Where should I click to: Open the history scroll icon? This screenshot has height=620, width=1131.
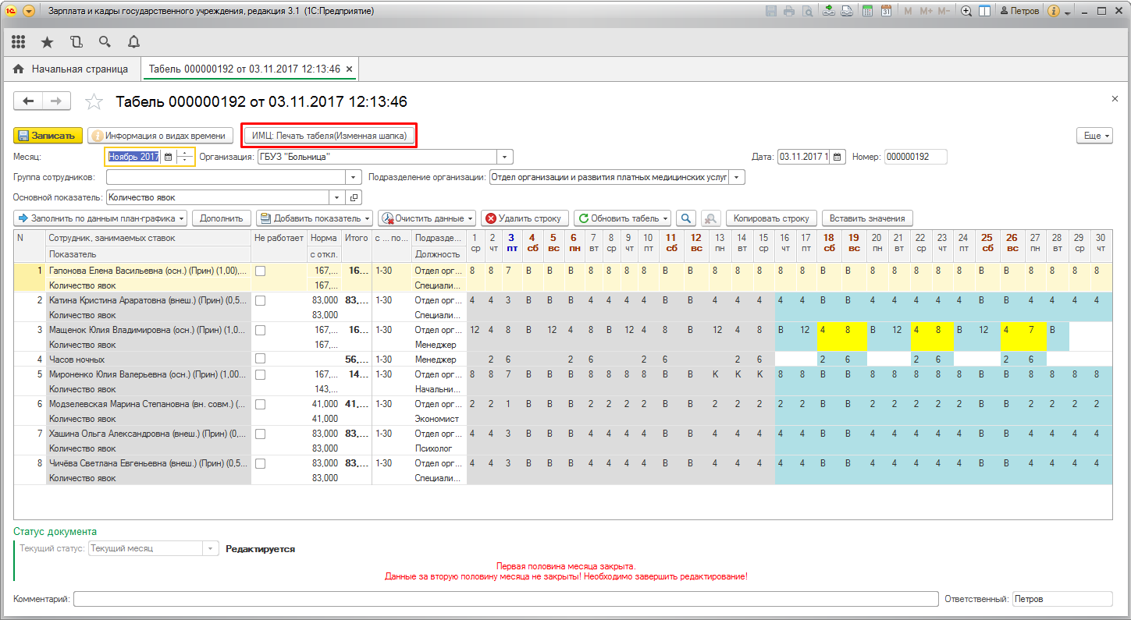[x=76, y=41]
